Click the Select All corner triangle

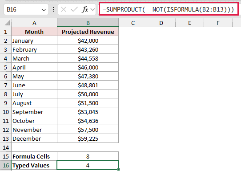(x=7, y=23)
